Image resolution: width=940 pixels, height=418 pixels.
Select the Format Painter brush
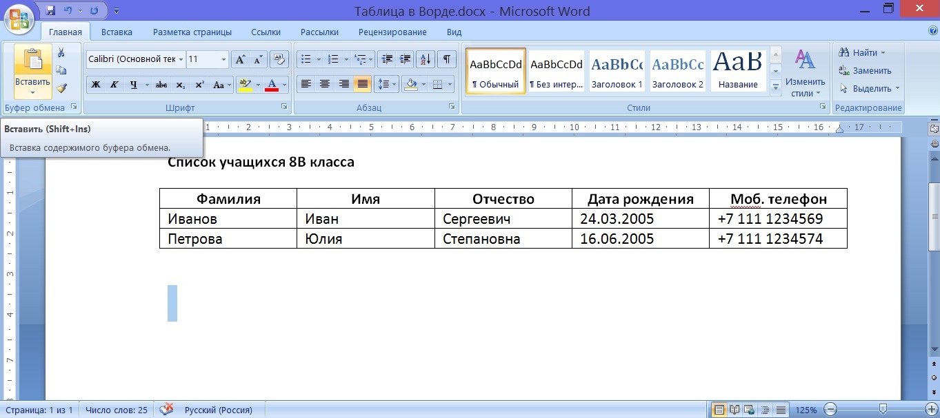61,88
